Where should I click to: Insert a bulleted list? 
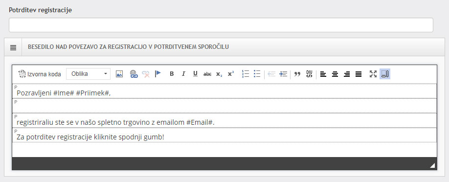pyautogui.click(x=257, y=74)
